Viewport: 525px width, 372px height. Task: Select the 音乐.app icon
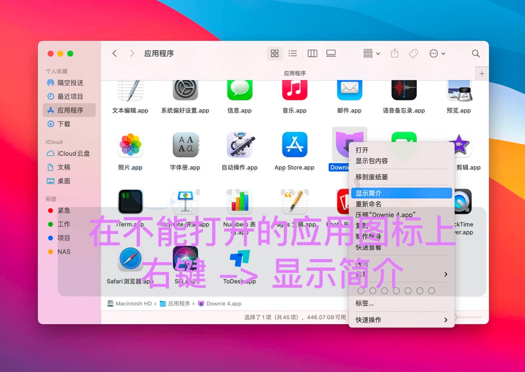coord(295,90)
